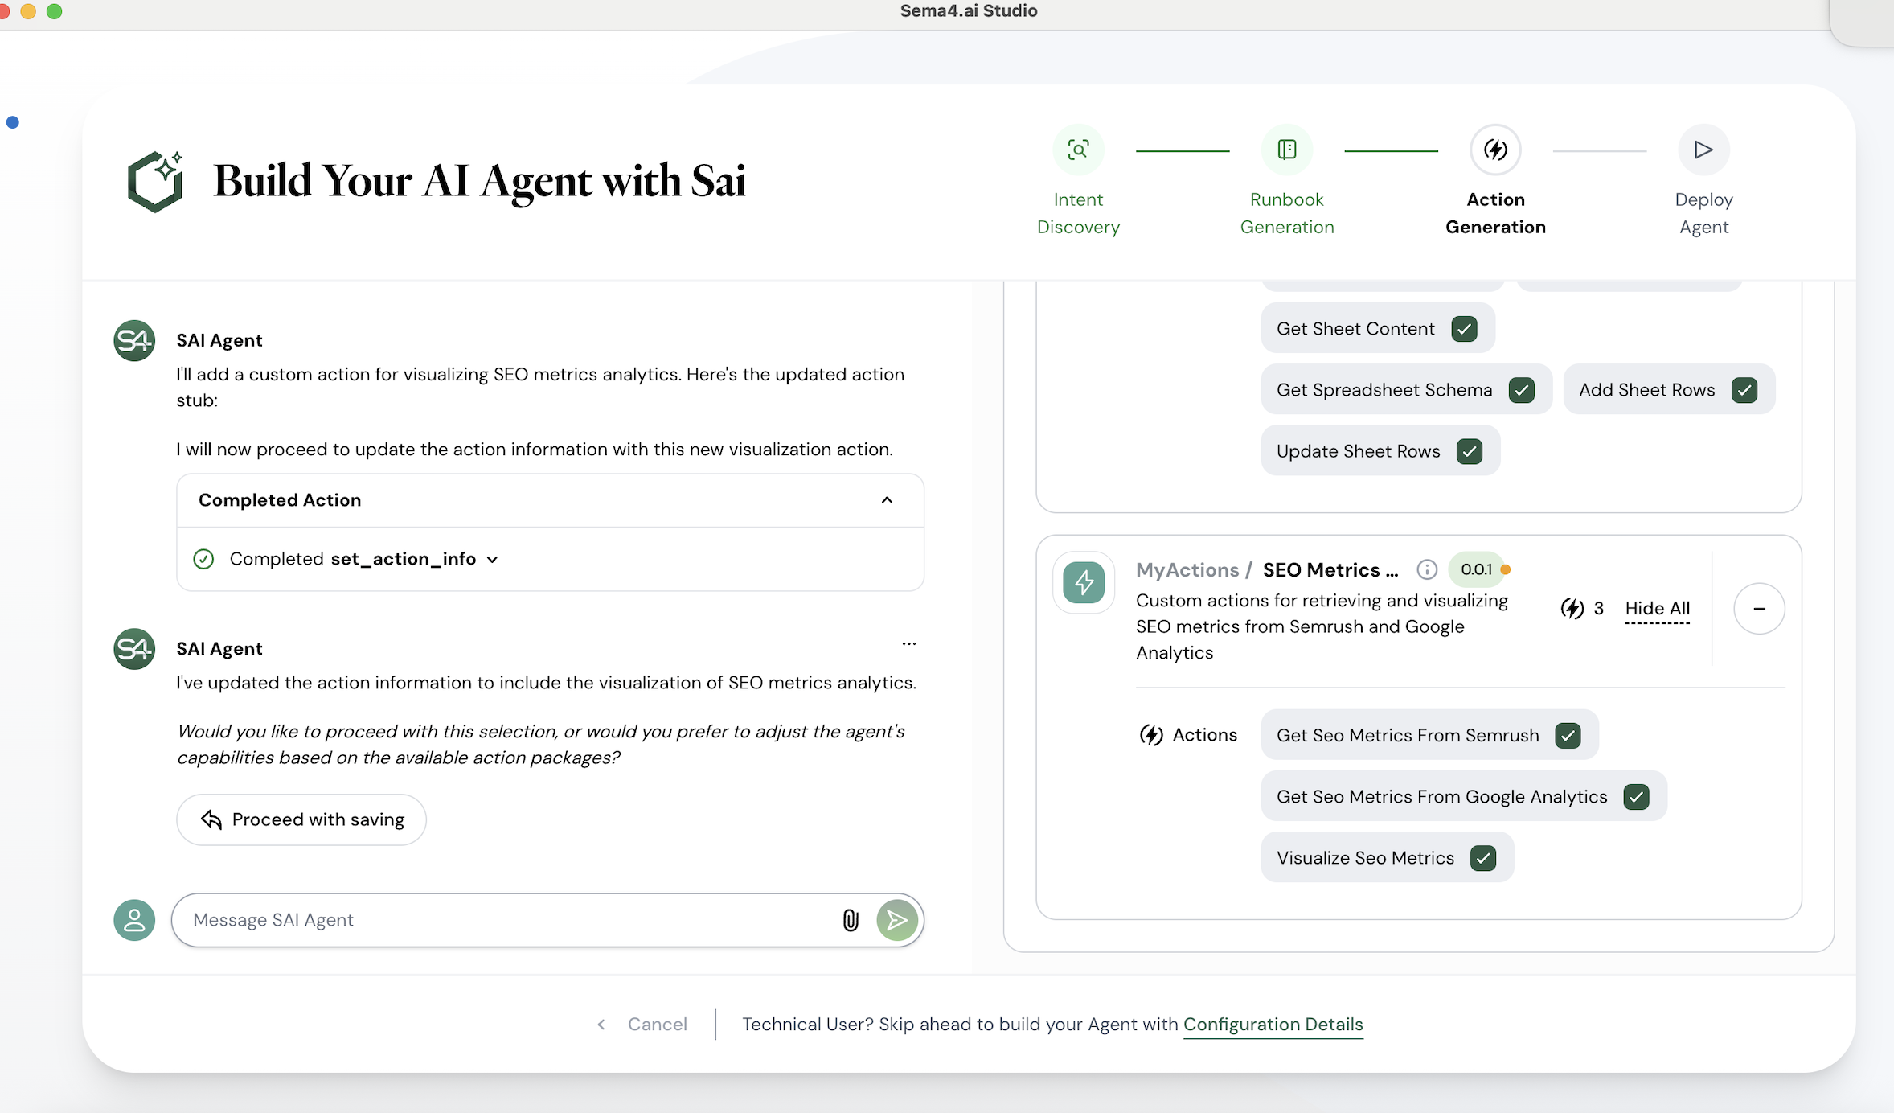Click the package description about Semrush

[x=1322, y=626]
